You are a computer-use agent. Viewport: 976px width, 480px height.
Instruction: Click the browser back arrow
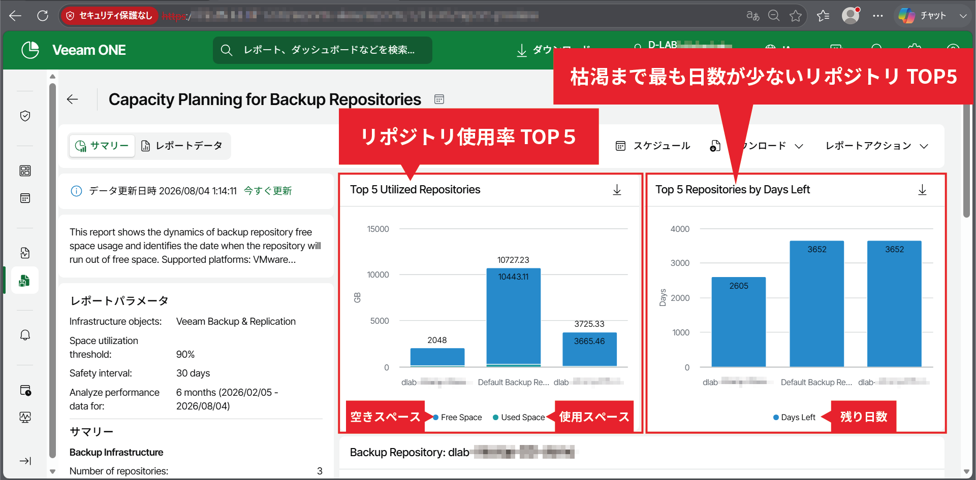pos(15,16)
